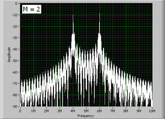165x119 pixels.
Task: Select the -10 amplitude axis label
Action: [x=15, y=15]
